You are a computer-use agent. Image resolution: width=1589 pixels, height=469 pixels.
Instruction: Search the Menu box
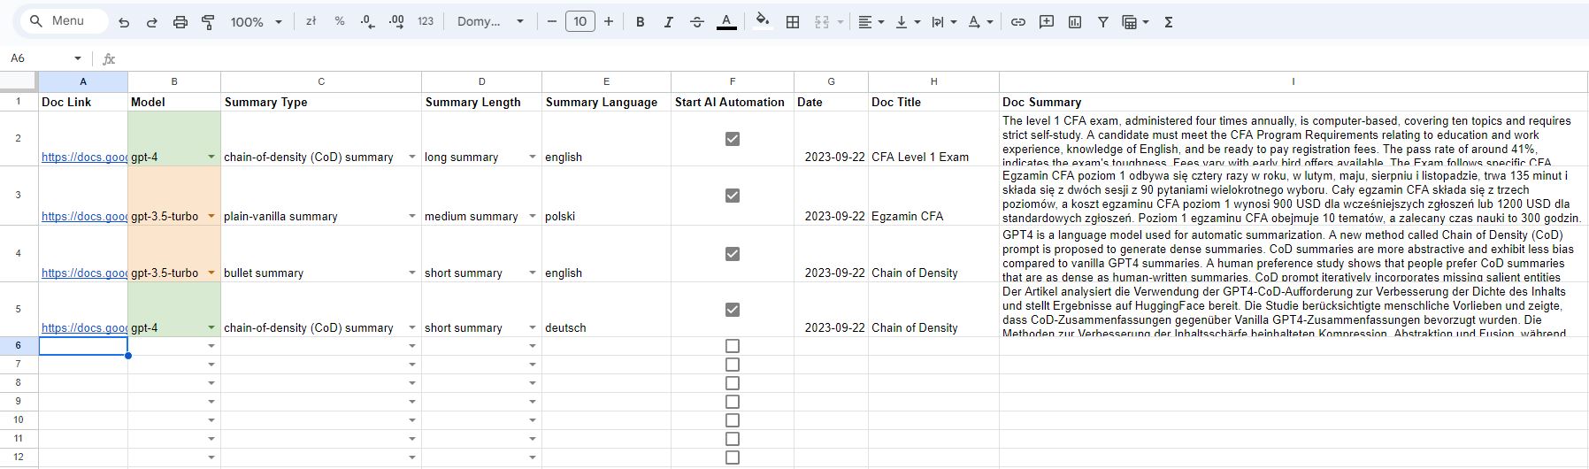(64, 21)
